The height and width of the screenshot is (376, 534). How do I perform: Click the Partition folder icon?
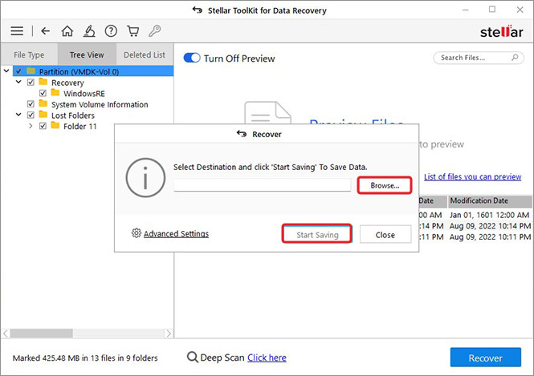(x=31, y=71)
